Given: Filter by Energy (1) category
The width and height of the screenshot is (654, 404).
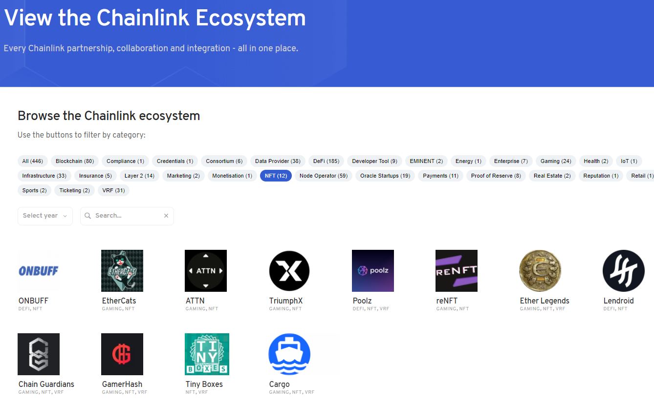Looking at the screenshot, I should [468, 161].
